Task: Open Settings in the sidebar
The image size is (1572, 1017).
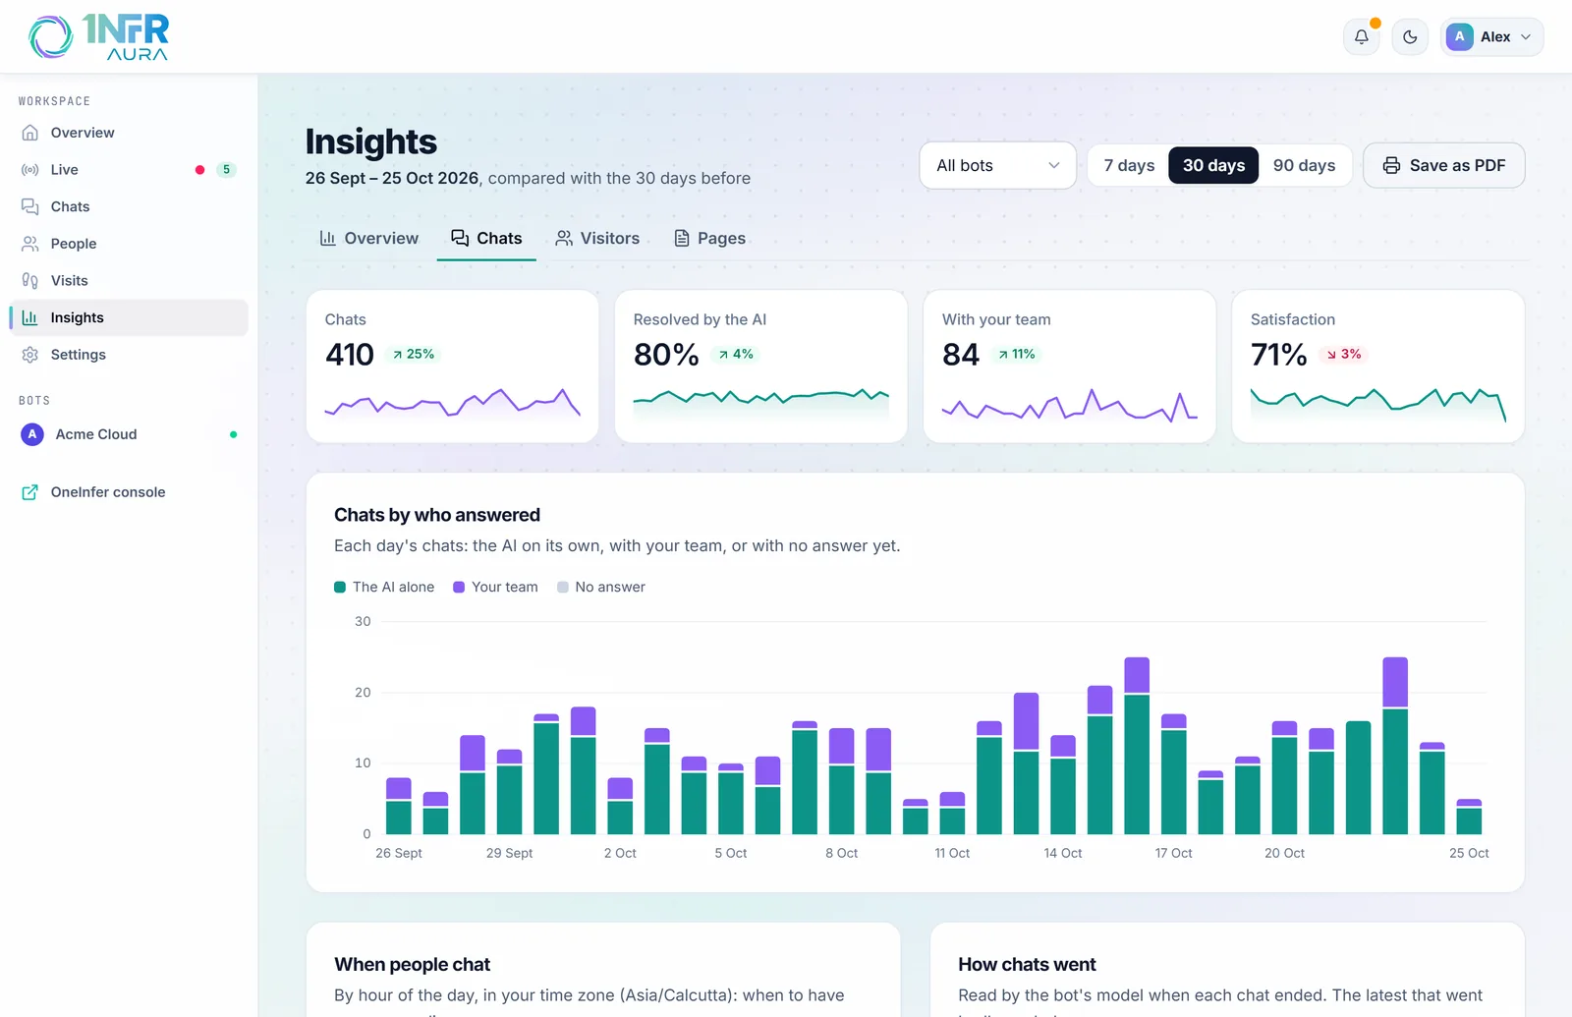Action: (x=129, y=355)
